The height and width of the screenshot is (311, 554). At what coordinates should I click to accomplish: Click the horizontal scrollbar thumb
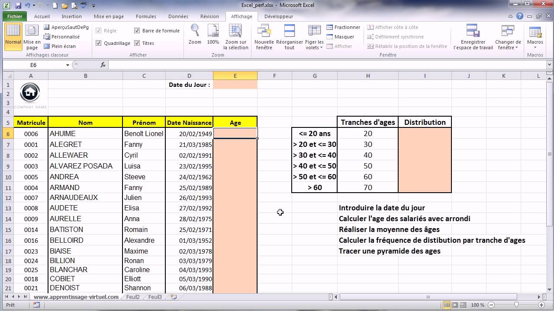click(x=428, y=297)
